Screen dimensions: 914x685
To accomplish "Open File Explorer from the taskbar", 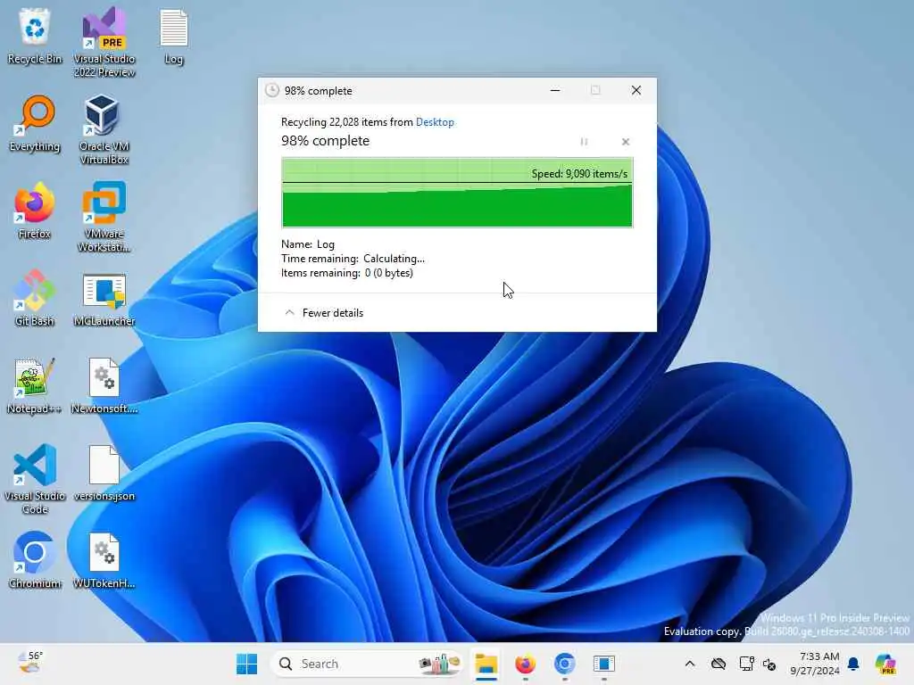I will click(486, 664).
